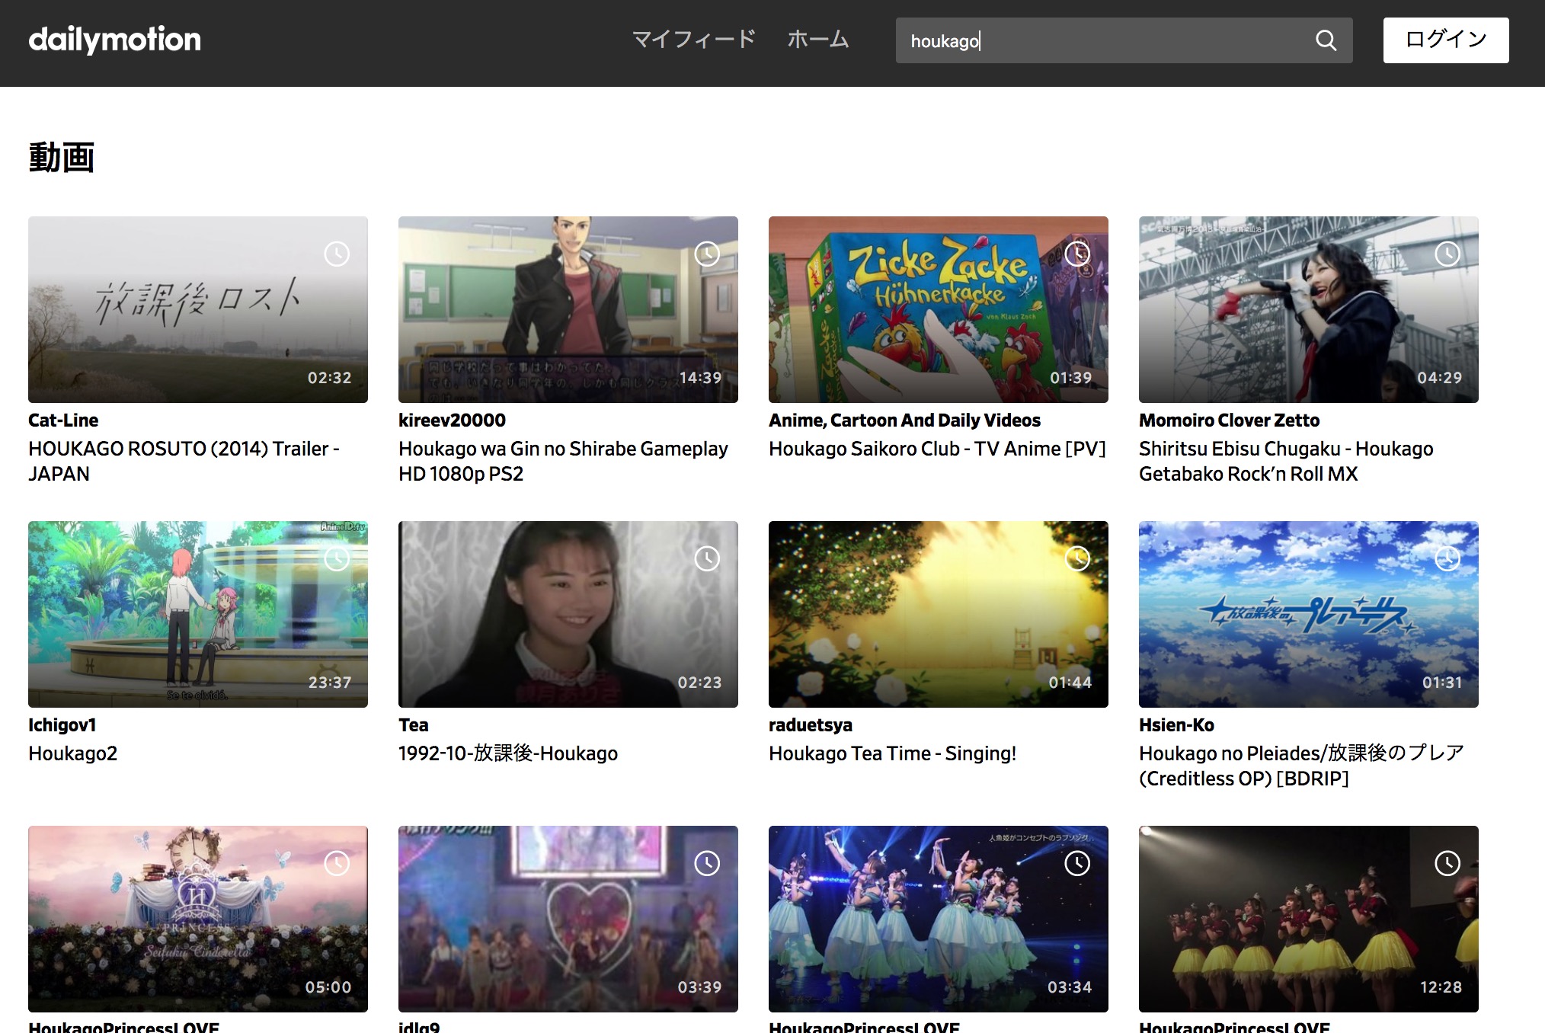The width and height of the screenshot is (1545, 1033).
Task: Click the dailymotion logo
Action: 115,40
